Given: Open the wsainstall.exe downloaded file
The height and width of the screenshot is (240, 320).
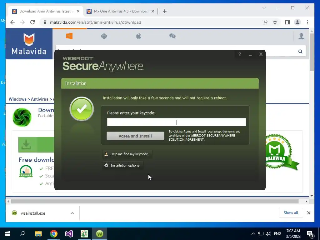Looking at the screenshot, I should [32, 213].
